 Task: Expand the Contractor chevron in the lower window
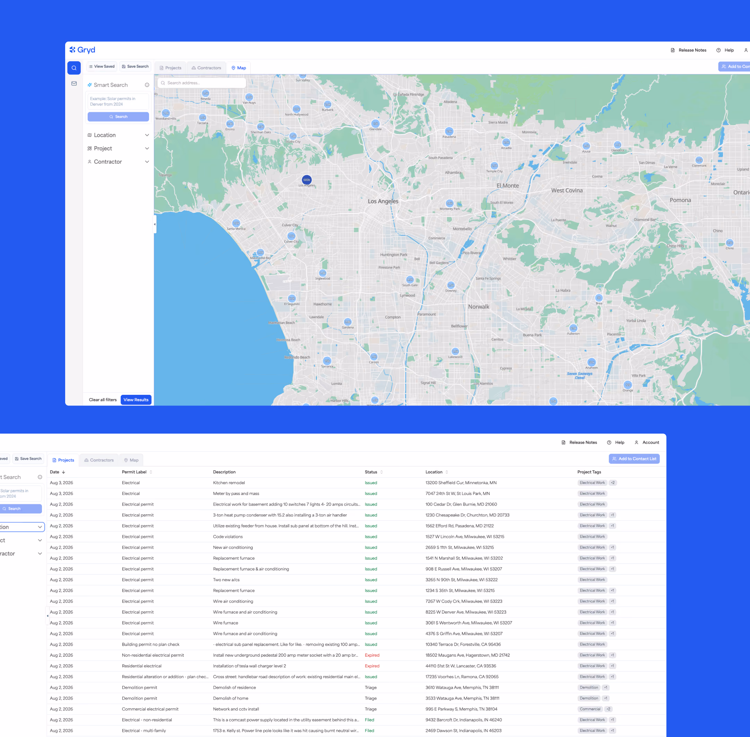point(40,553)
